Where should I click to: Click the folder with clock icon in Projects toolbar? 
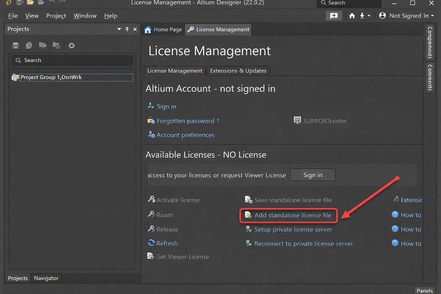(x=56, y=45)
